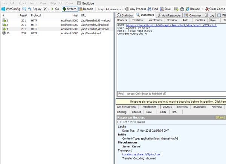Image resolution: width=226 pixels, height=164 pixels.
Task: Open response JSON tab
Action: tap(163, 112)
